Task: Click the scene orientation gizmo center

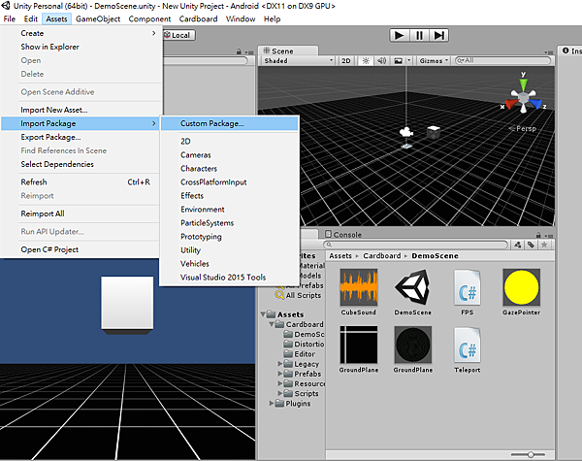Action: tap(525, 98)
